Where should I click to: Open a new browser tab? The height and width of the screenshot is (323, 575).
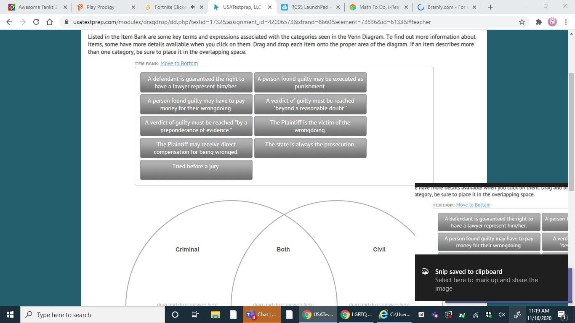click(x=490, y=7)
